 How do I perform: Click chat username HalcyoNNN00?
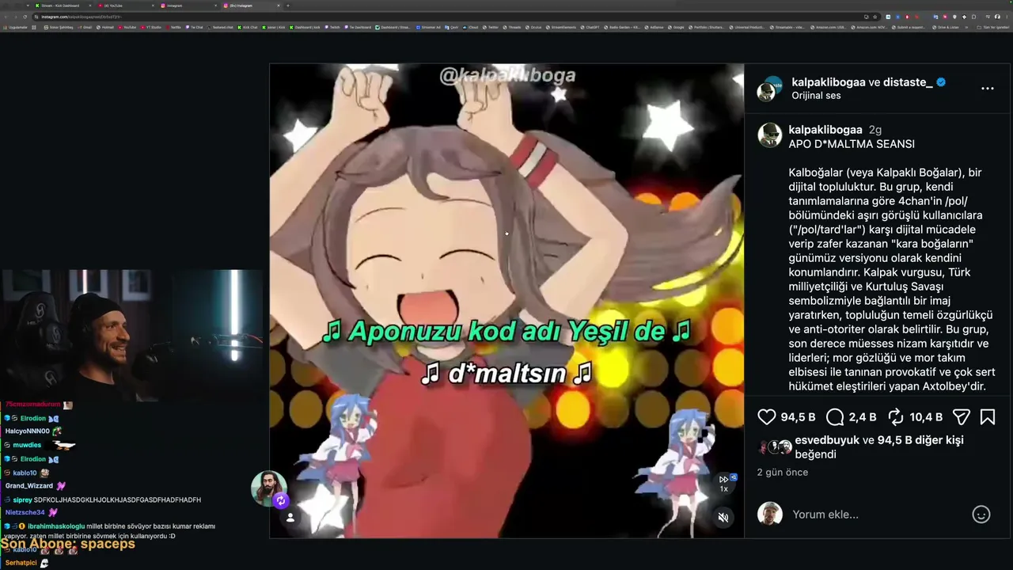coord(28,431)
